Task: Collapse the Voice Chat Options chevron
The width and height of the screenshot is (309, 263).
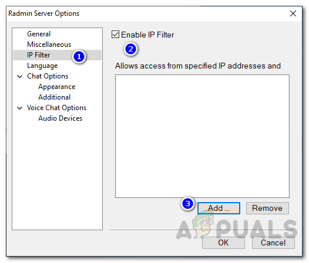Action: point(20,108)
